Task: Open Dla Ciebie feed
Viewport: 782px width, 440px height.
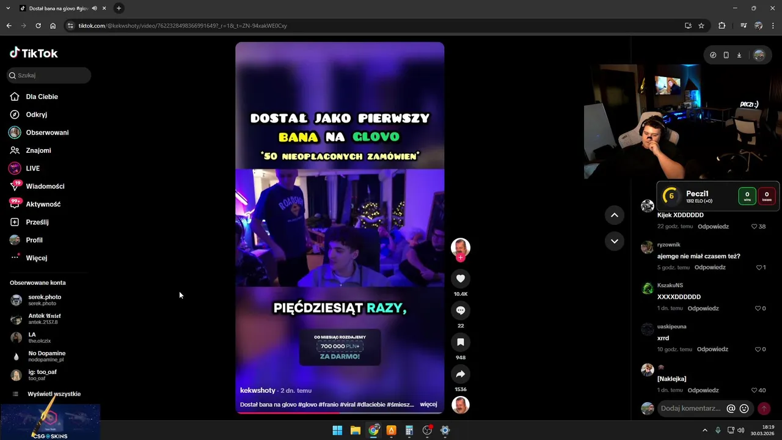Action: point(42,97)
